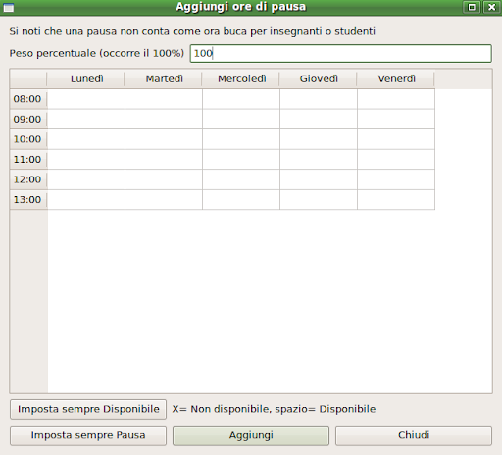
Task: Select the 13:00 row header
Action: pyautogui.click(x=28, y=200)
